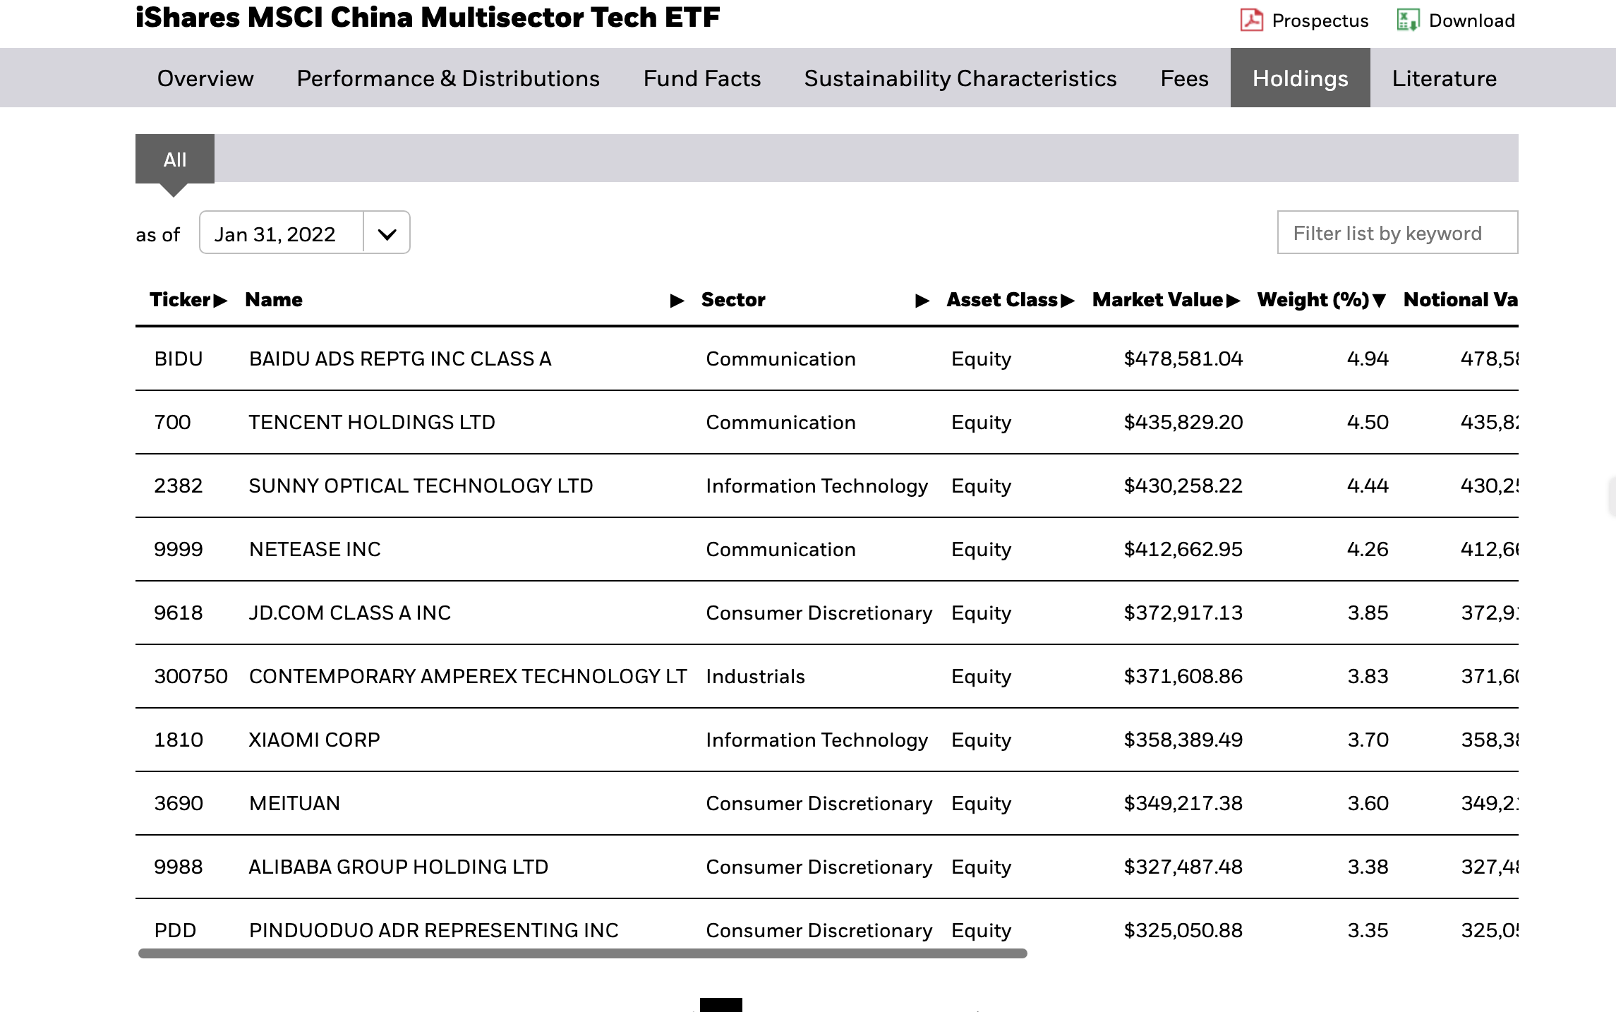
Task: Click the Download link text
Action: tap(1471, 20)
